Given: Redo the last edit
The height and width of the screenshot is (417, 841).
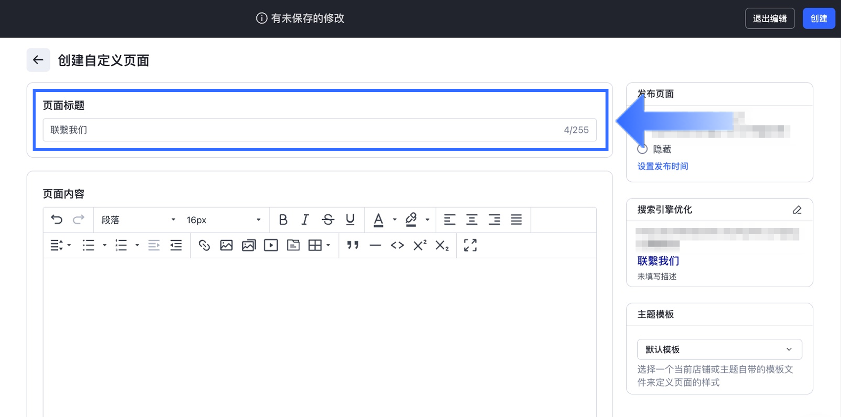Looking at the screenshot, I should click(79, 219).
